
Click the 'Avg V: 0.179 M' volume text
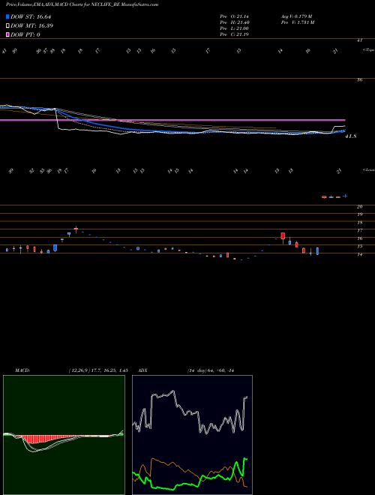pos(296,16)
